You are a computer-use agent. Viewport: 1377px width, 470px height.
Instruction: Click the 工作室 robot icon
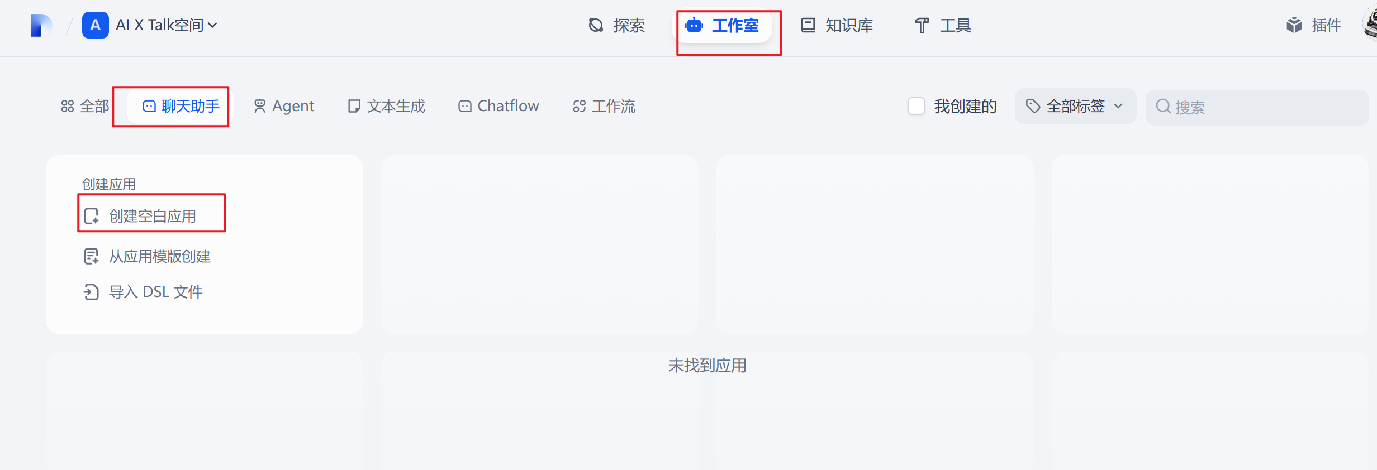694,25
